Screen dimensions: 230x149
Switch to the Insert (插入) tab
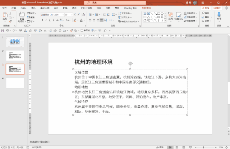(x=33, y=8)
